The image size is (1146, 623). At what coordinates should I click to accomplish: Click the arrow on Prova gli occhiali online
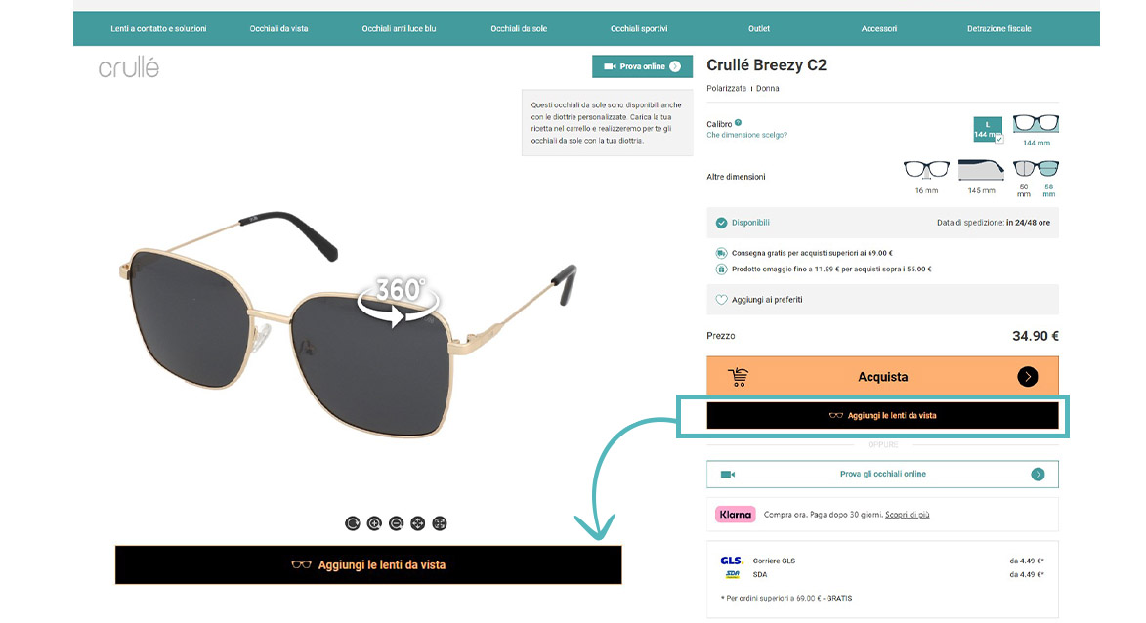(1038, 475)
